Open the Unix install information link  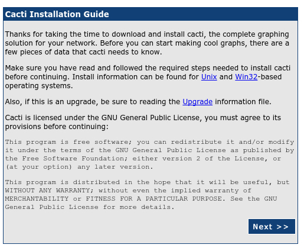[209, 77]
